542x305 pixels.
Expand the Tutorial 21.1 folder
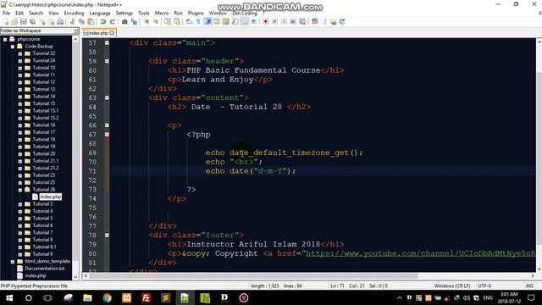click(20, 161)
